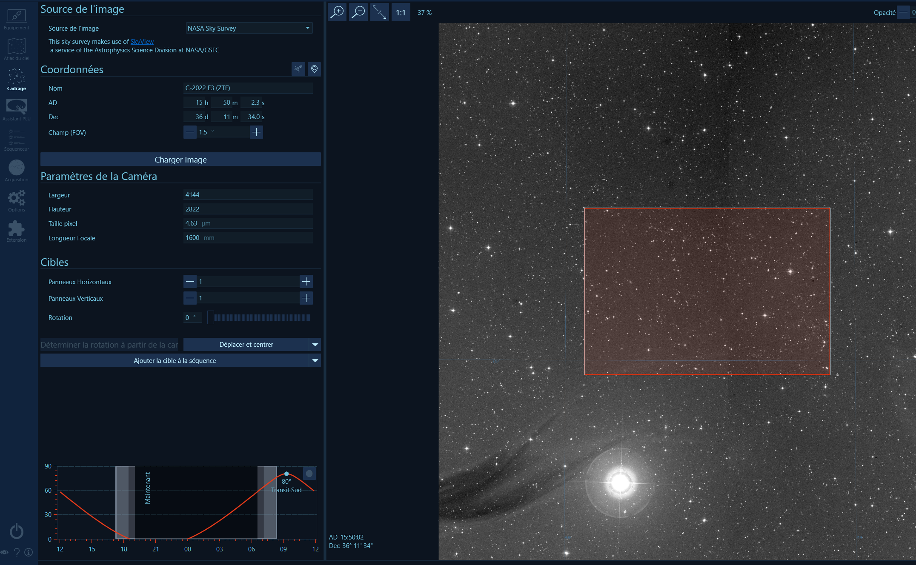Image resolution: width=916 pixels, height=565 pixels.
Task: Open the SkyView hyperlink
Action: click(x=142, y=42)
